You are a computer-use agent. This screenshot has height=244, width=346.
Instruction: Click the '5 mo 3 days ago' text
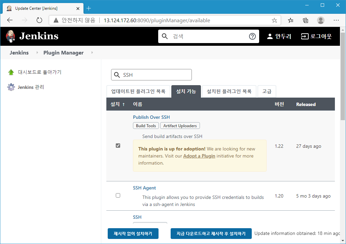pyautogui.click(x=313, y=196)
